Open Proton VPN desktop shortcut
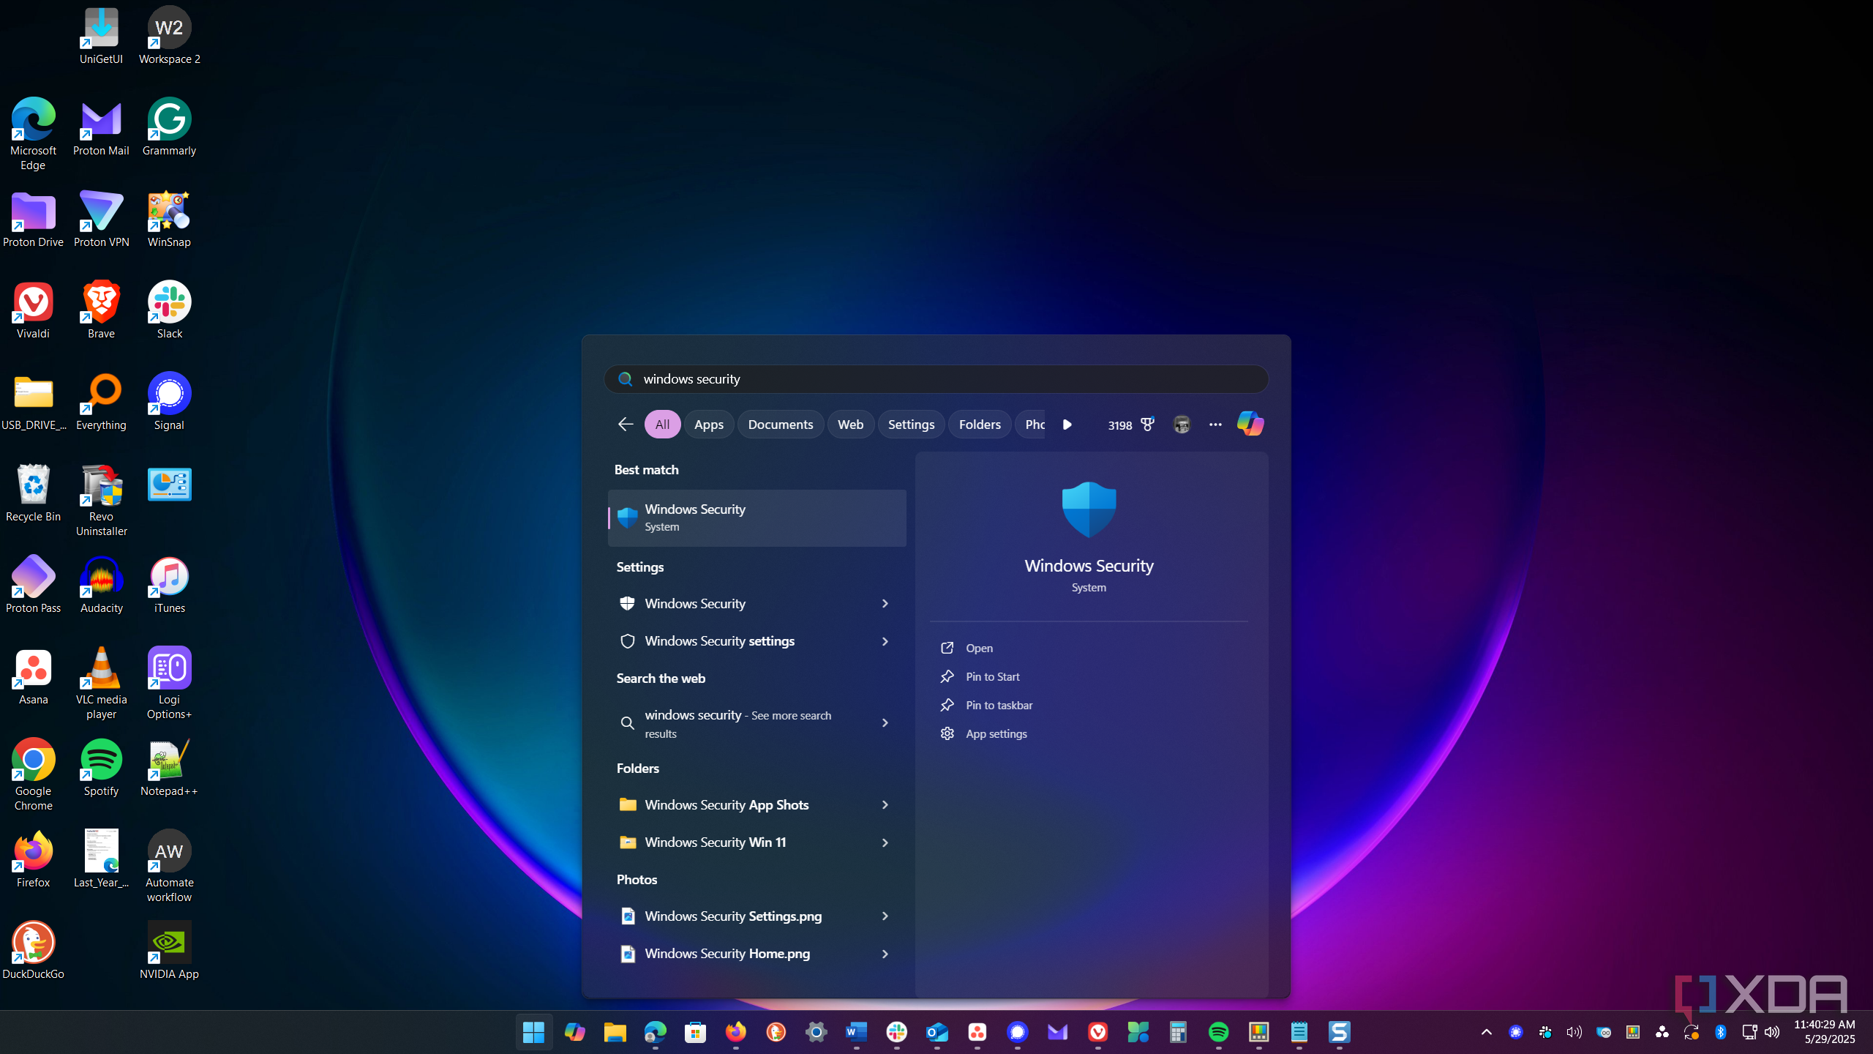The height and width of the screenshot is (1054, 1873). (101, 220)
